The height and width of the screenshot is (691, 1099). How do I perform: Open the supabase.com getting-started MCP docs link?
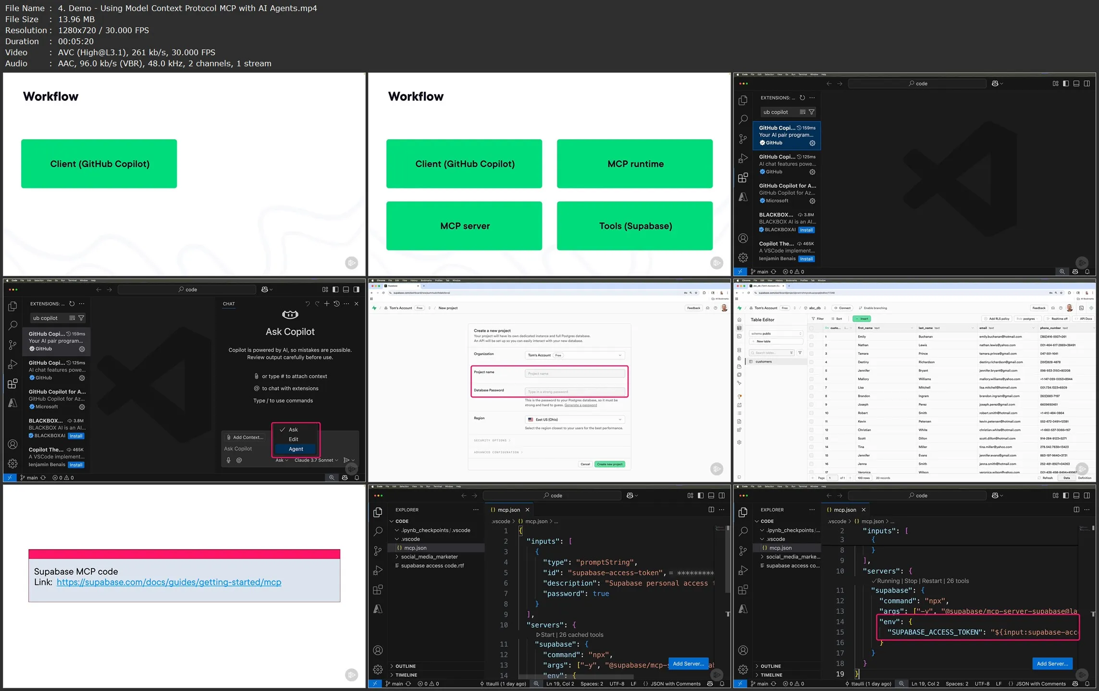tap(169, 582)
